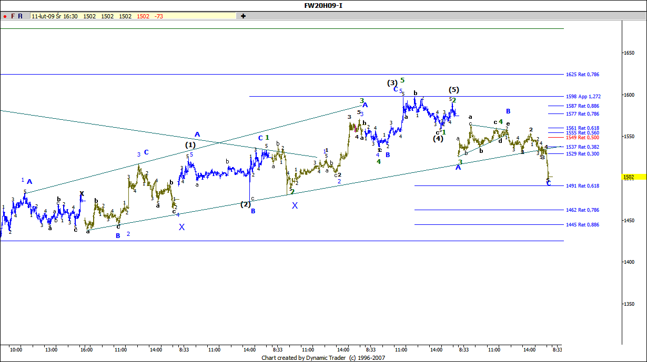Click the red dot icon in the chart toolbar
This screenshot has height=362, width=647.
(5, 16)
